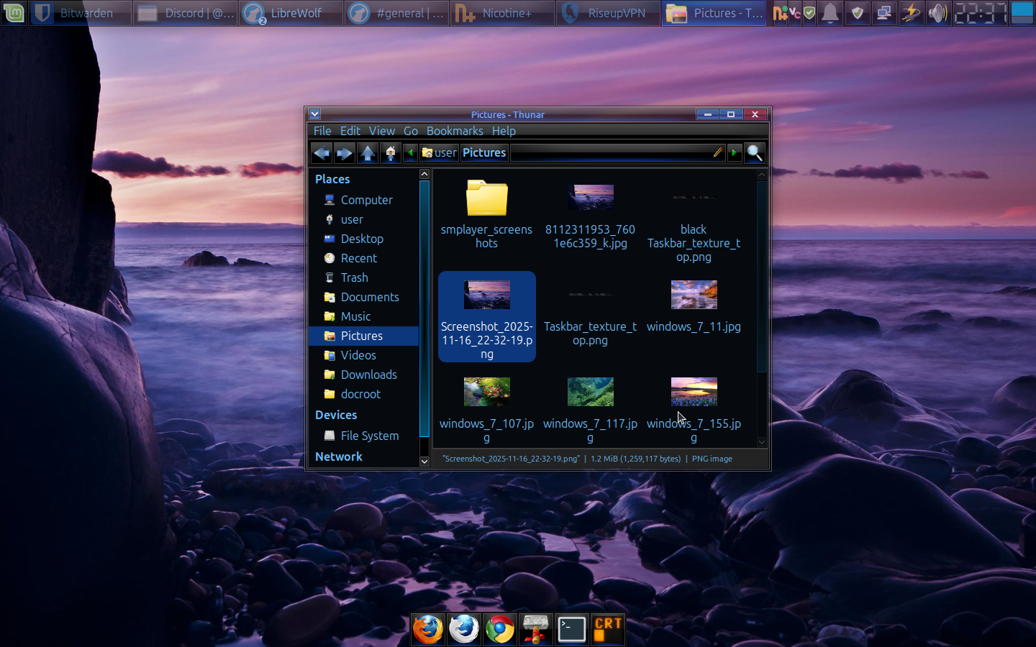
Task: Open the Bookmarks menu
Action: coord(455,131)
